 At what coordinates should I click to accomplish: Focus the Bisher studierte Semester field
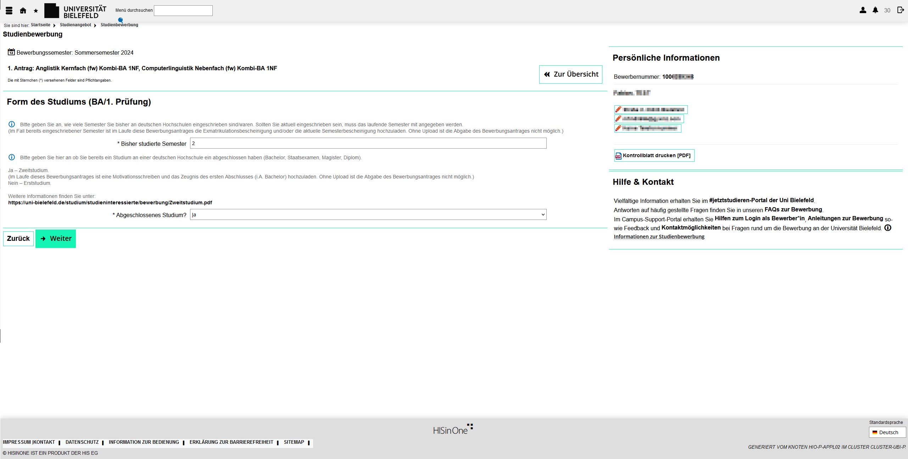pyautogui.click(x=368, y=143)
